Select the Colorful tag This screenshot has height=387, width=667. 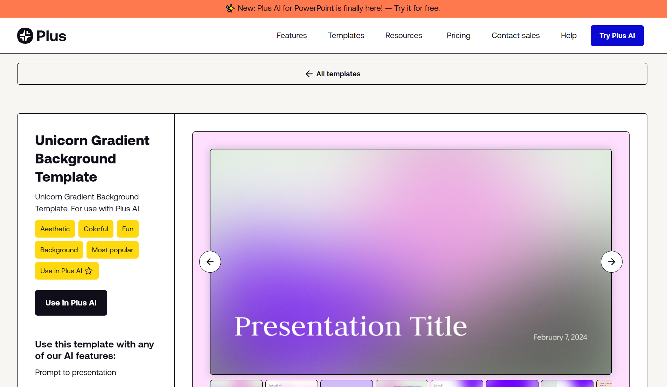pos(96,229)
